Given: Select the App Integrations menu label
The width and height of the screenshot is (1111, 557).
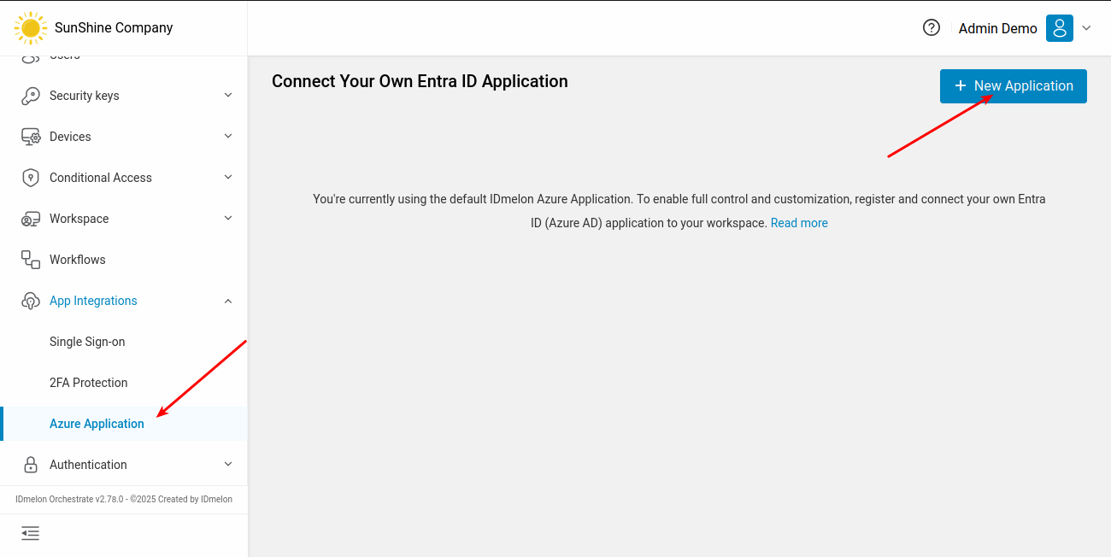Looking at the screenshot, I should point(93,301).
